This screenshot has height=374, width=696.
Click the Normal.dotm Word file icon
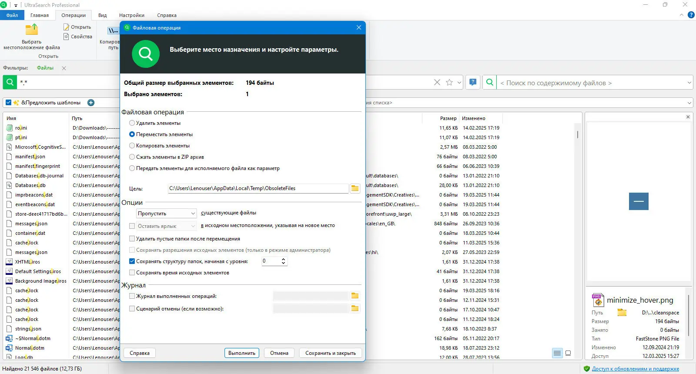[x=10, y=348]
